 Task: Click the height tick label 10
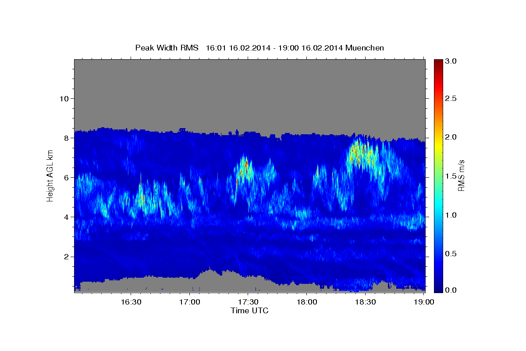pyautogui.click(x=64, y=98)
